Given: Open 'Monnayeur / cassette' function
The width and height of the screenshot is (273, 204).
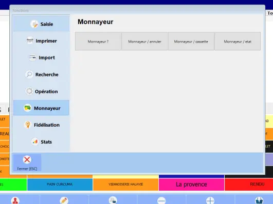Looking at the screenshot, I should tap(191, 42).
